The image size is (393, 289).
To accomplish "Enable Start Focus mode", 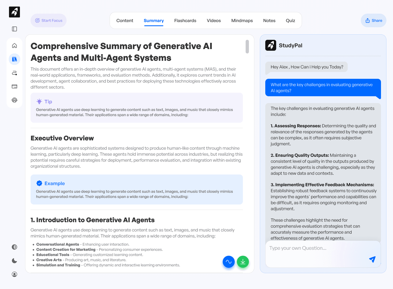I will (x=49, y=20).
